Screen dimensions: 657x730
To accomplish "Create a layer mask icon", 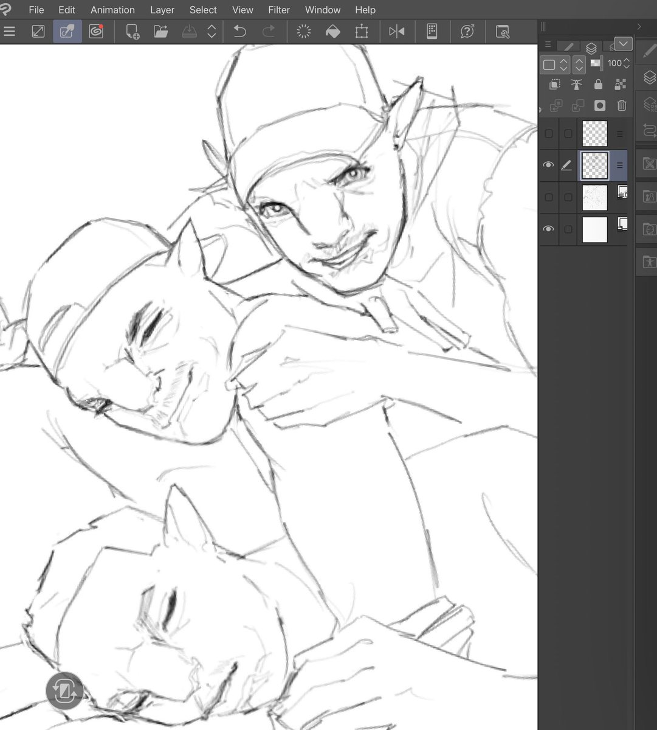I will (x=600, y=106).
